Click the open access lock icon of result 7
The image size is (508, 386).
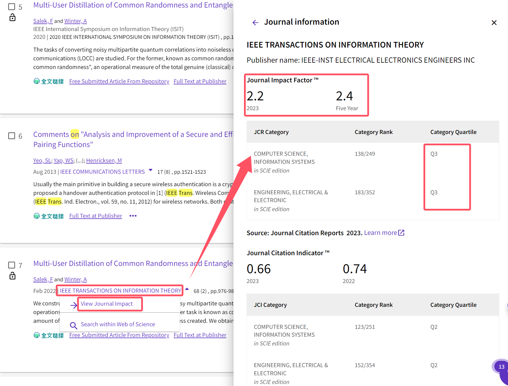(12, 276)
